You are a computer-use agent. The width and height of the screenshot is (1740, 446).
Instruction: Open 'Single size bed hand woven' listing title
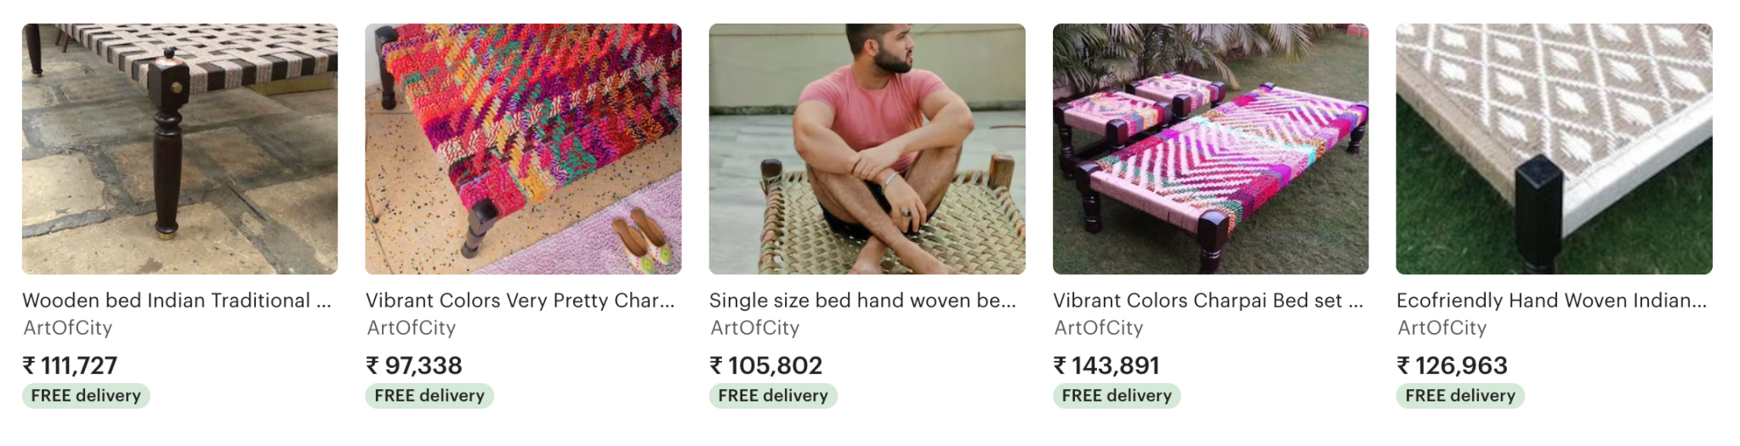click(862, 301)
